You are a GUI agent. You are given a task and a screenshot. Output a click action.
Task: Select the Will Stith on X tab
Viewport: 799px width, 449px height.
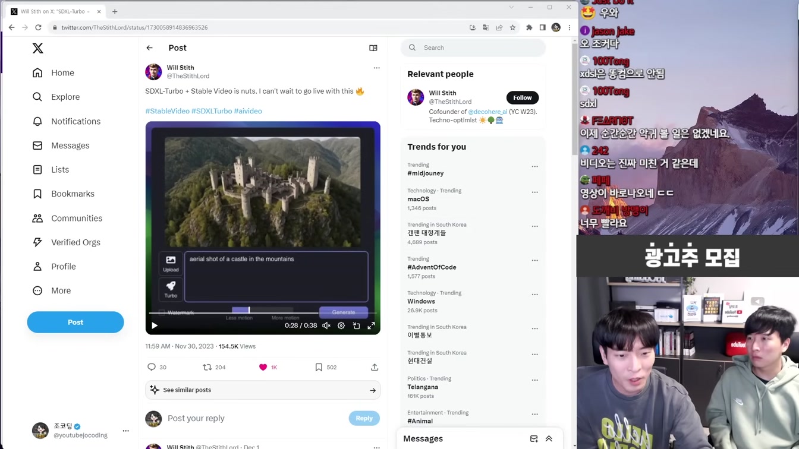[55, 11]
